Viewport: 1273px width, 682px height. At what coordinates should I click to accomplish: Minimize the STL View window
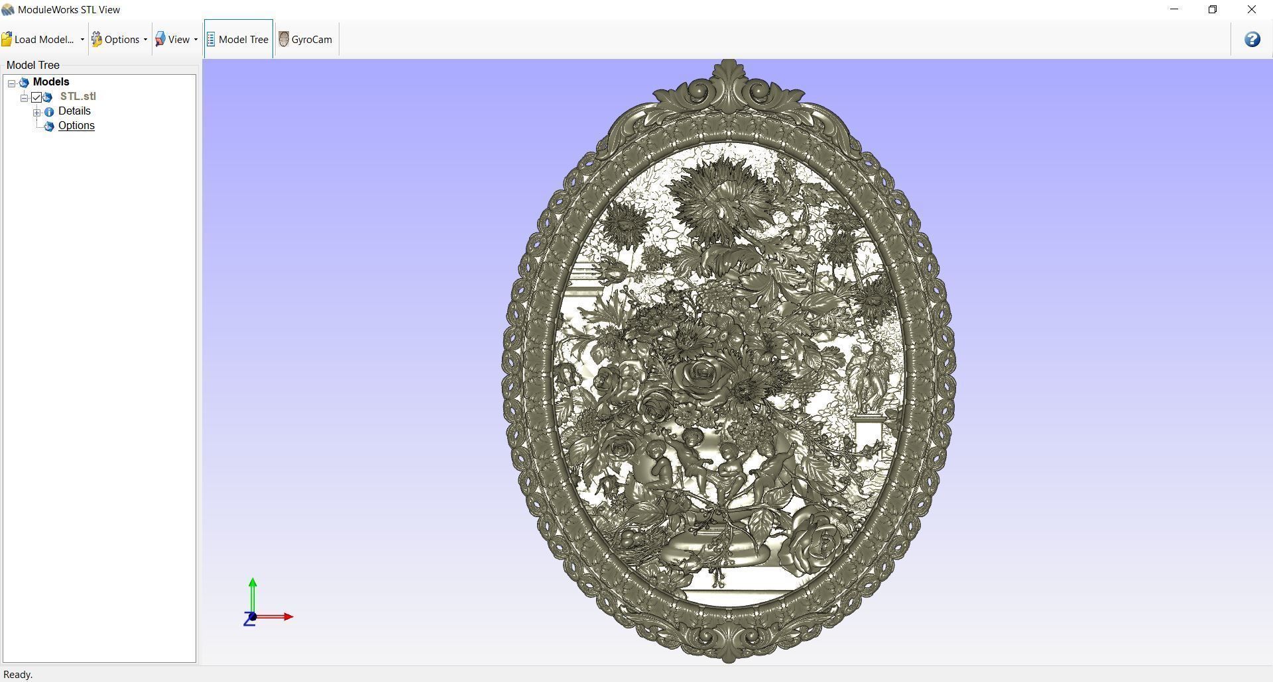point(1174,9)
